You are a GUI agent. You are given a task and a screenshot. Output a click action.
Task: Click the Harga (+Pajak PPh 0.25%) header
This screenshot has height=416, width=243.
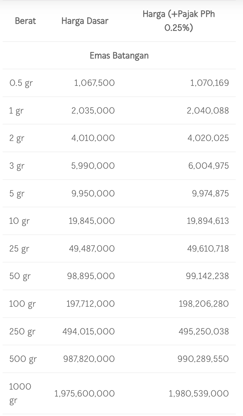[178, 21]
